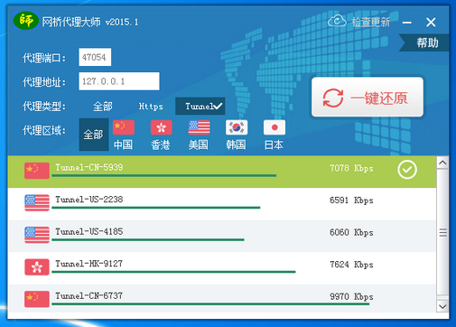This screenshot has width=456, height=327.
Task: Click the checkmark circle on Tunnel-CN-5939
Action: (x=407, y=170)
